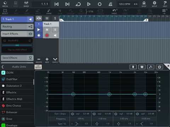
Task: Arm Track 1 for recording
Action: (x=47, y=35)
